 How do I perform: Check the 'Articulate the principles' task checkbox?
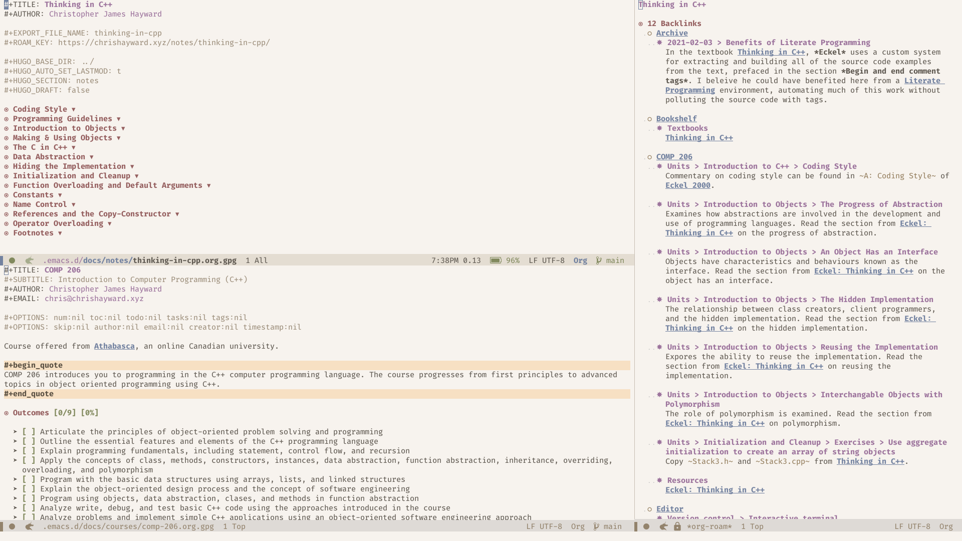tap(29, 431)
